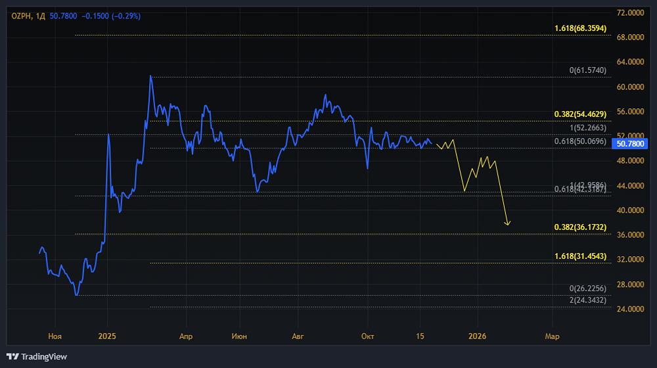Click the 36.0000 price axis label
Screen dimensions: 657x368
[x=630, y=235]
